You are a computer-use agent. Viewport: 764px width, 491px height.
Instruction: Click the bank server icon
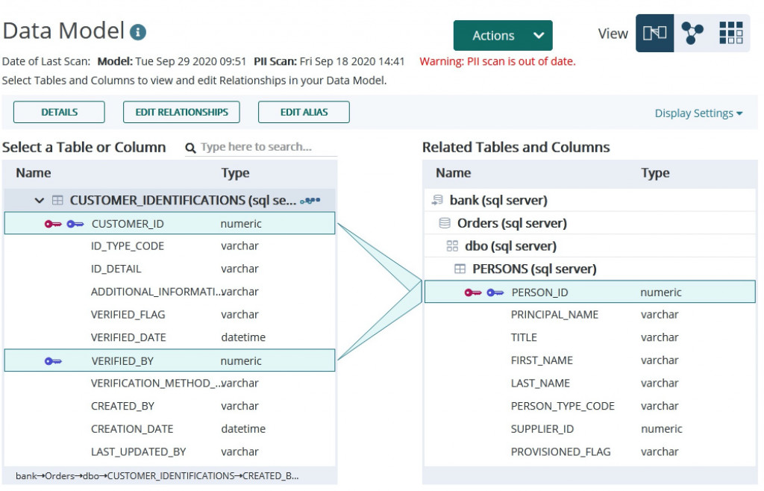pos(437,201)
